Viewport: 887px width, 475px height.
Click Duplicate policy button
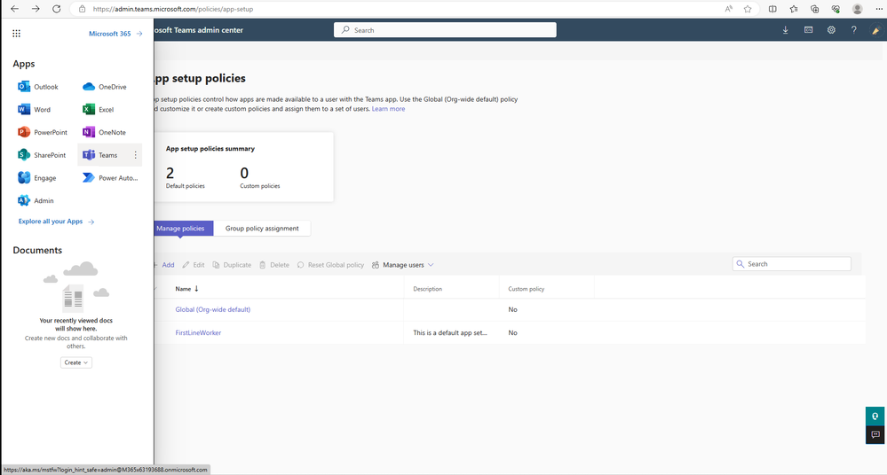pos(232,265)
